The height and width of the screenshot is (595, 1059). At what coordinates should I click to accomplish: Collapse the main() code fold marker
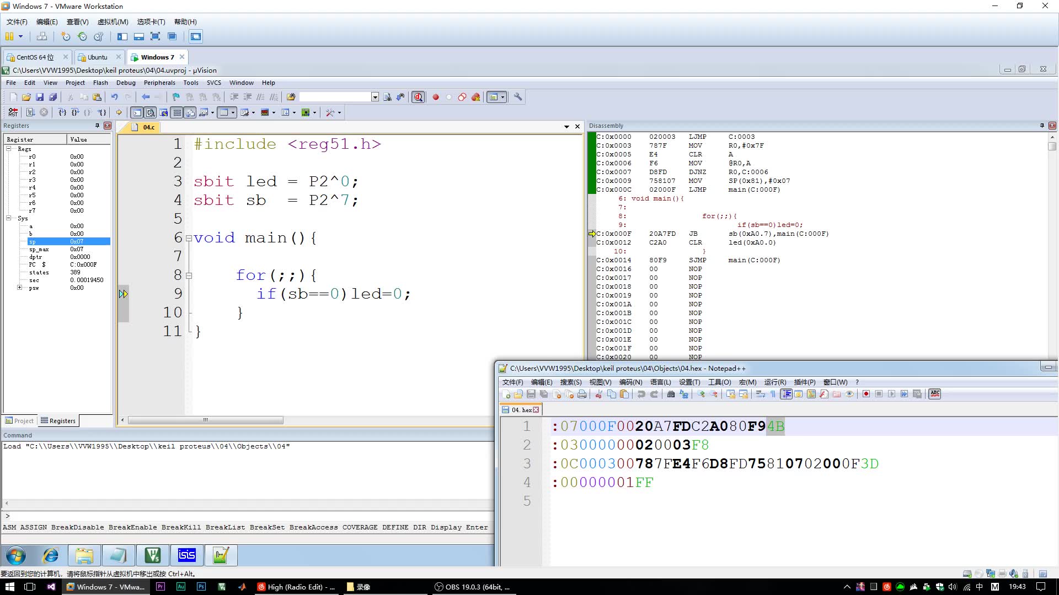pyautogui.click(x=189, y=239)
